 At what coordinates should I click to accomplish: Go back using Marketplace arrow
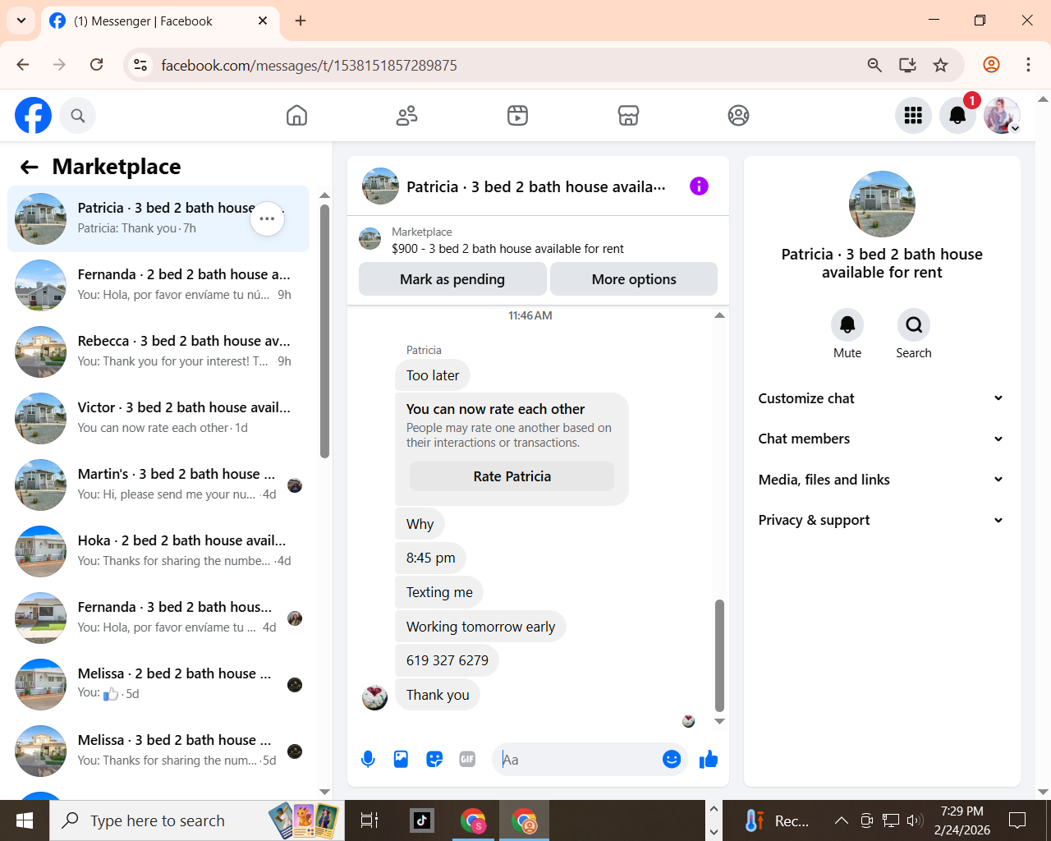30,168
